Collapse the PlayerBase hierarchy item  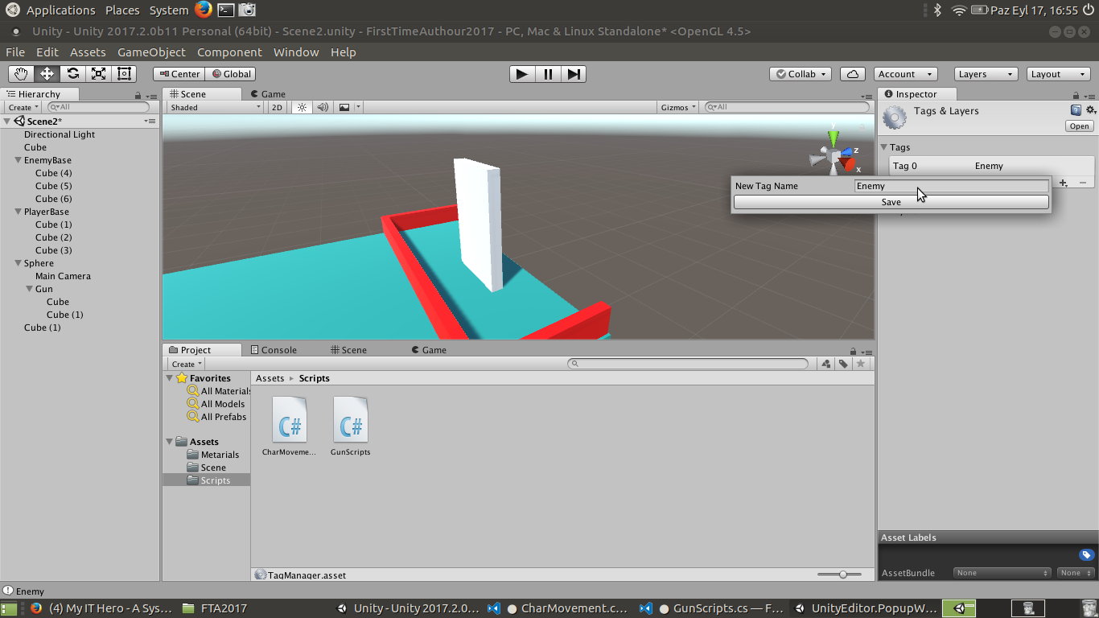[x=19, y=212]
